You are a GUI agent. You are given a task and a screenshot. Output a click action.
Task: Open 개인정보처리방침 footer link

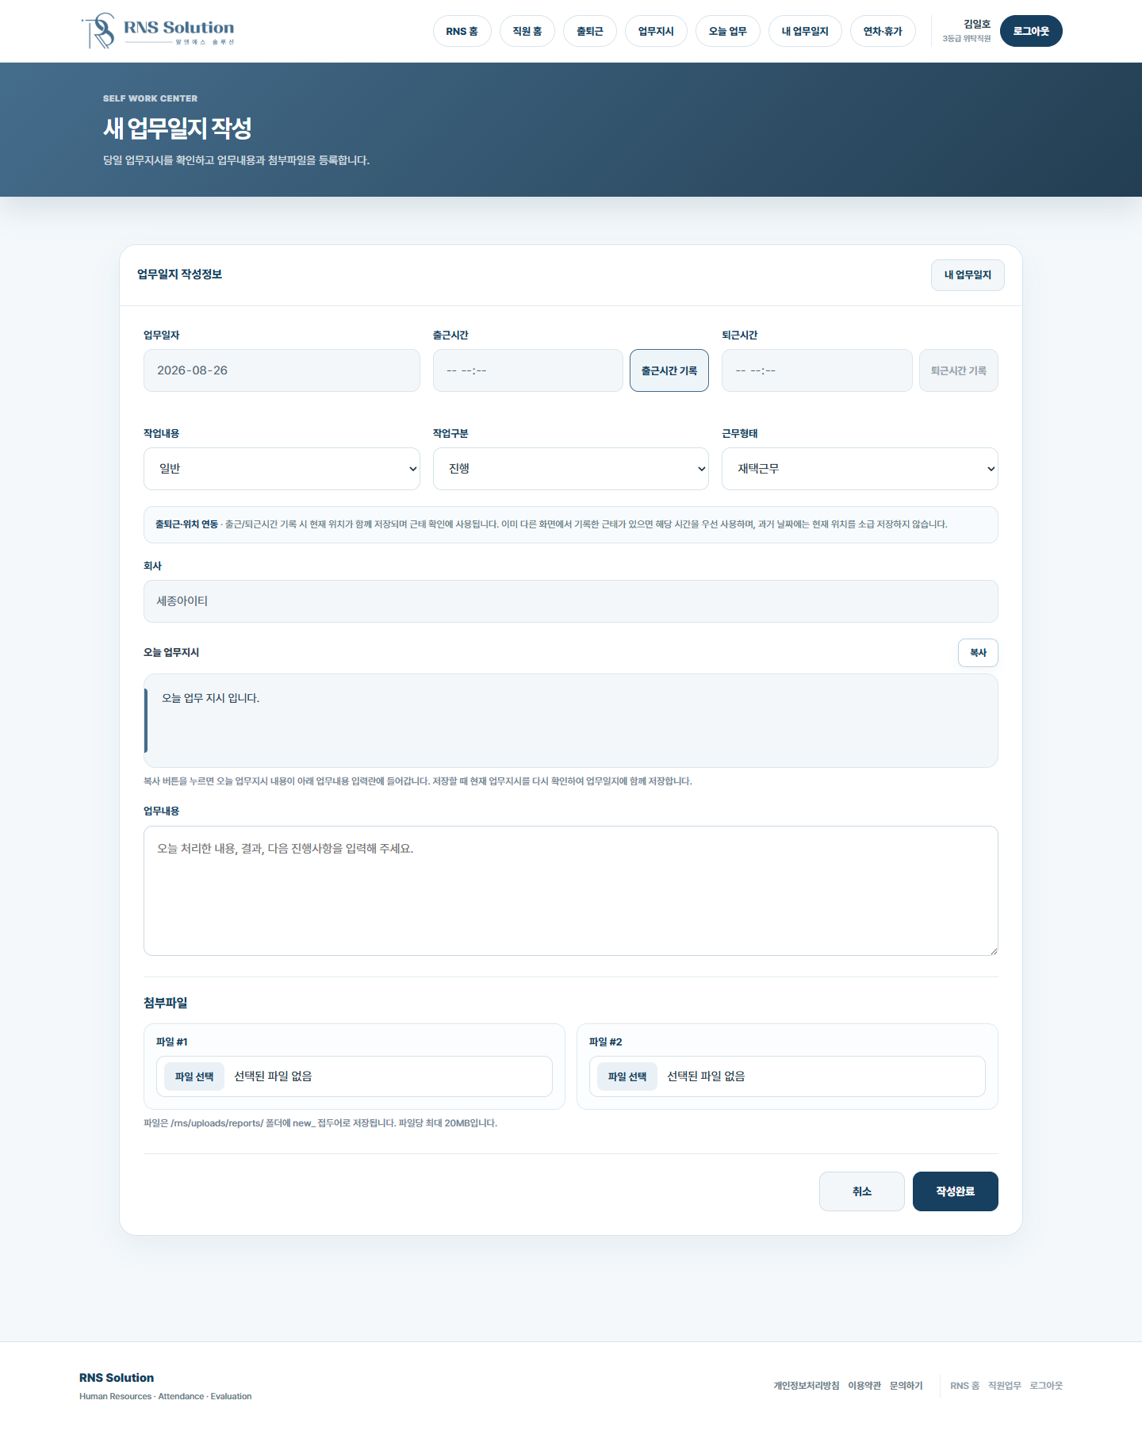[807, 1386]
